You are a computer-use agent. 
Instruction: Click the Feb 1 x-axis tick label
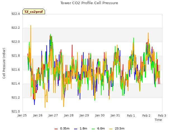point(131,116)
